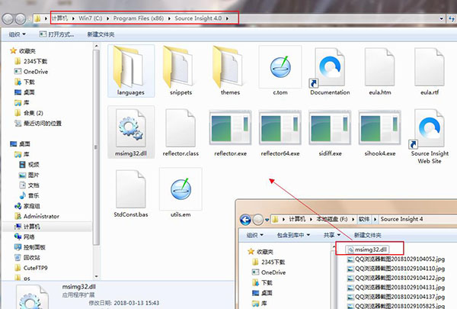The width and height of the screenshot is (457, 309).
Task: Open 文档 library in navigation pane
Action: point(30,185)
